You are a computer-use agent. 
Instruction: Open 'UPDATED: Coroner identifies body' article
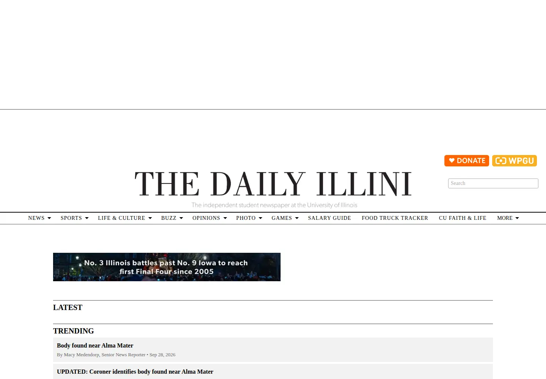(x=135, y=372)
